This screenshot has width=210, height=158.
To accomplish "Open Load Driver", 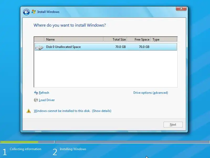I will [47, 100].
